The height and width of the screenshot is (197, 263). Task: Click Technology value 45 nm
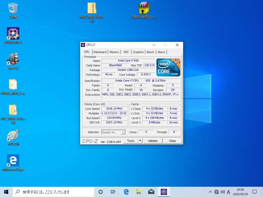pos(109,74)
